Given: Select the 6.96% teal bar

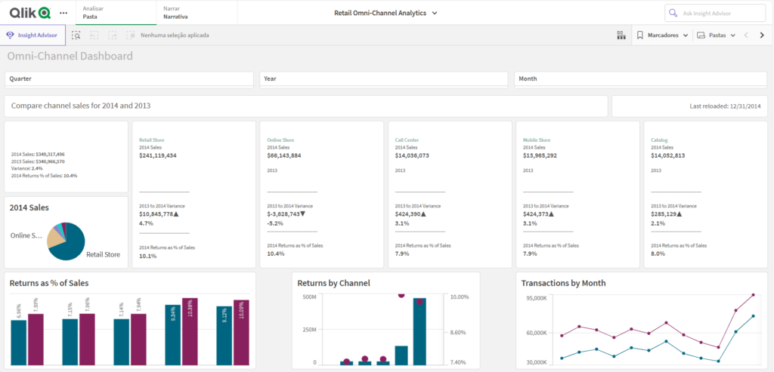Looking at the screenshot, I should (19, 343).
